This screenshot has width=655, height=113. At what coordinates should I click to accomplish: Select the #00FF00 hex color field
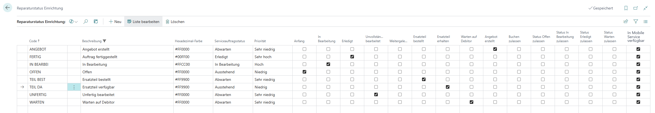(193, 57)
